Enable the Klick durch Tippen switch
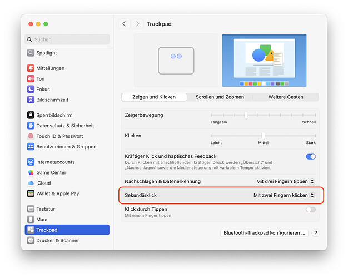The width and height of the screenshot is (348, 278). [x=310, y=210]
